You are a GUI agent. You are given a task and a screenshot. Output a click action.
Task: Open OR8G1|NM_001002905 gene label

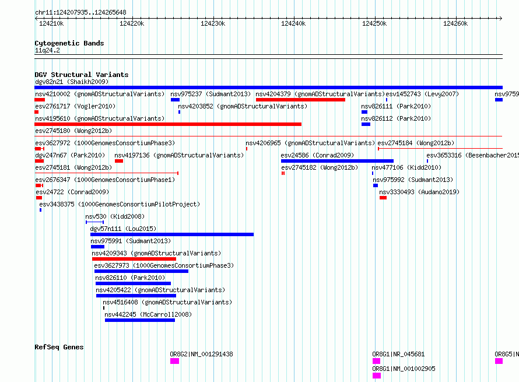pos(404,369)
